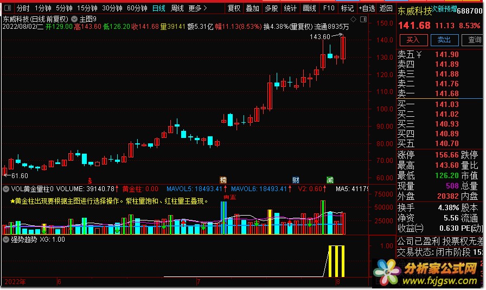Open the 统计 statistics tool

(x=290, y=8)
